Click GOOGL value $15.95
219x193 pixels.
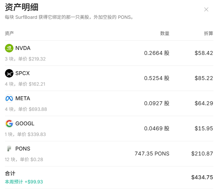(x=204, y=129)
